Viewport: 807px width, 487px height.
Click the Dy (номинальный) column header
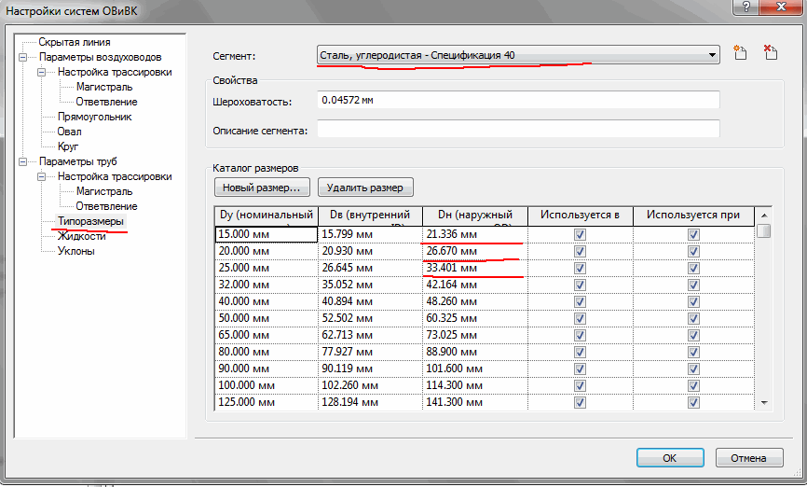click(x=267, y=216)
